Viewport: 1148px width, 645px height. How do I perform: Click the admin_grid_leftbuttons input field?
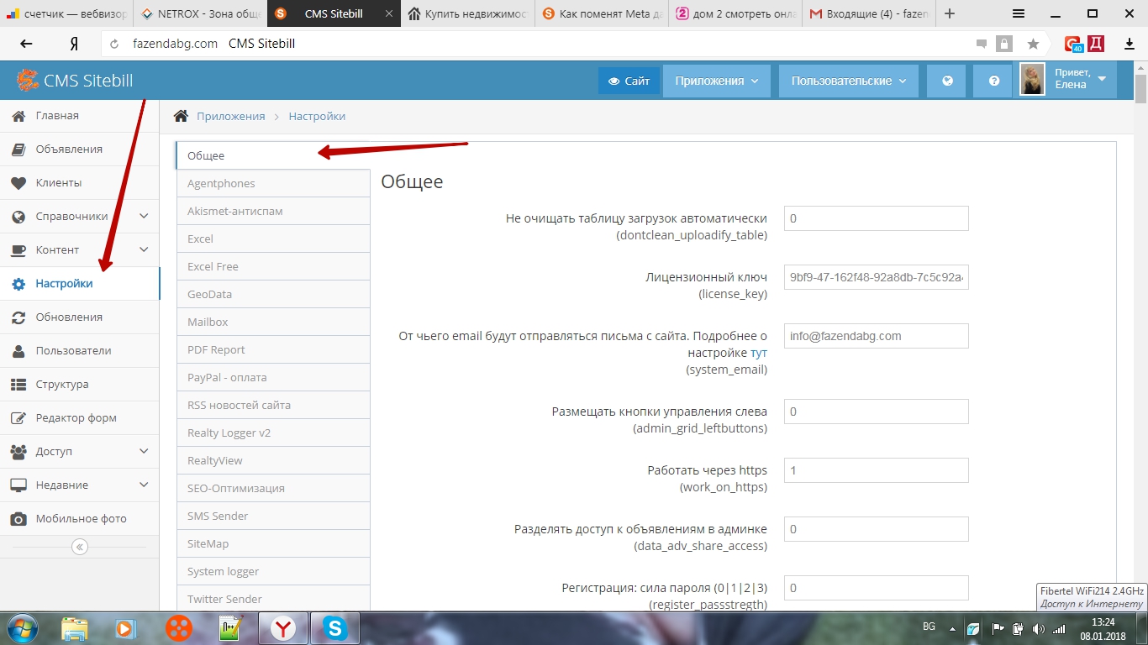[877, 412]
